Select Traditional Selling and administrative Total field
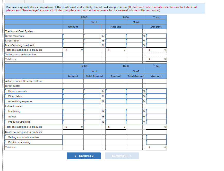 157,55
